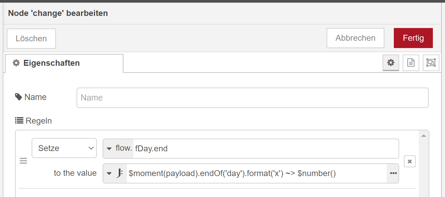
Task: Open the JSONata value type dropdown
Action: coord(115,173)
